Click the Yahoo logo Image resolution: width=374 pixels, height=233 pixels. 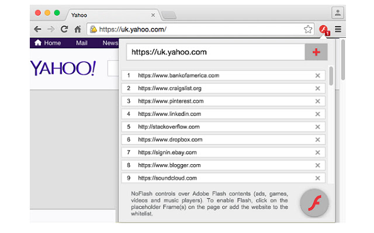[x=63, y=68]
